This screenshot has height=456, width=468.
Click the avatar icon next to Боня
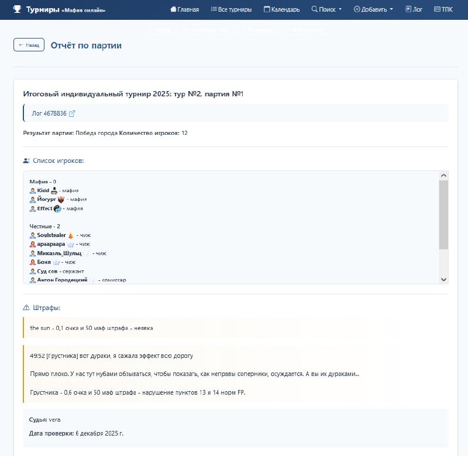tap(33, 262)
